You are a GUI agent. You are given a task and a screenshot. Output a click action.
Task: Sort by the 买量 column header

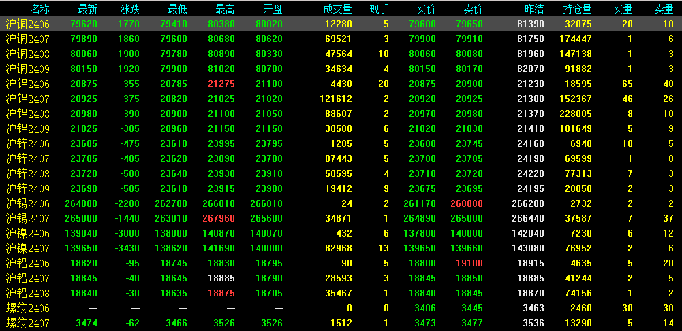click(x=623, y=9)
